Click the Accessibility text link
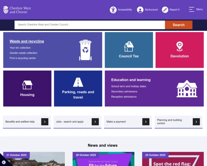The image size is (207, 166). [x=125, y=10]
